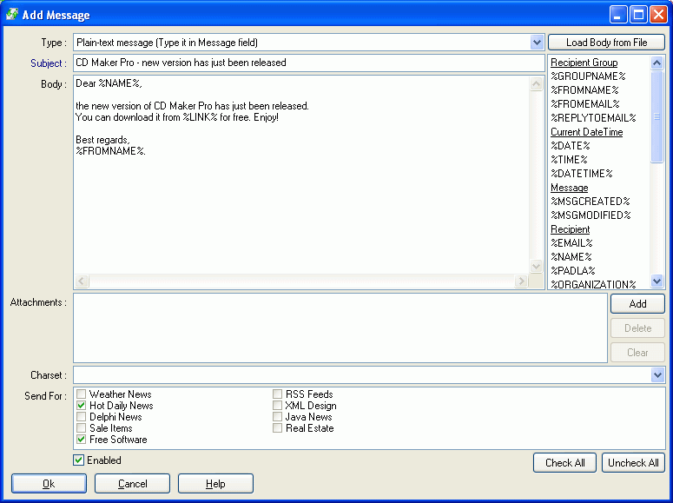This screenshot has height=503, width=673.
Task: Disable the Enabled checkbox
Action: pos(78,460)
